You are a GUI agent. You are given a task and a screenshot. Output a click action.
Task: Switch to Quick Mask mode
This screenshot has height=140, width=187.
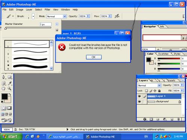click(9, 108)
